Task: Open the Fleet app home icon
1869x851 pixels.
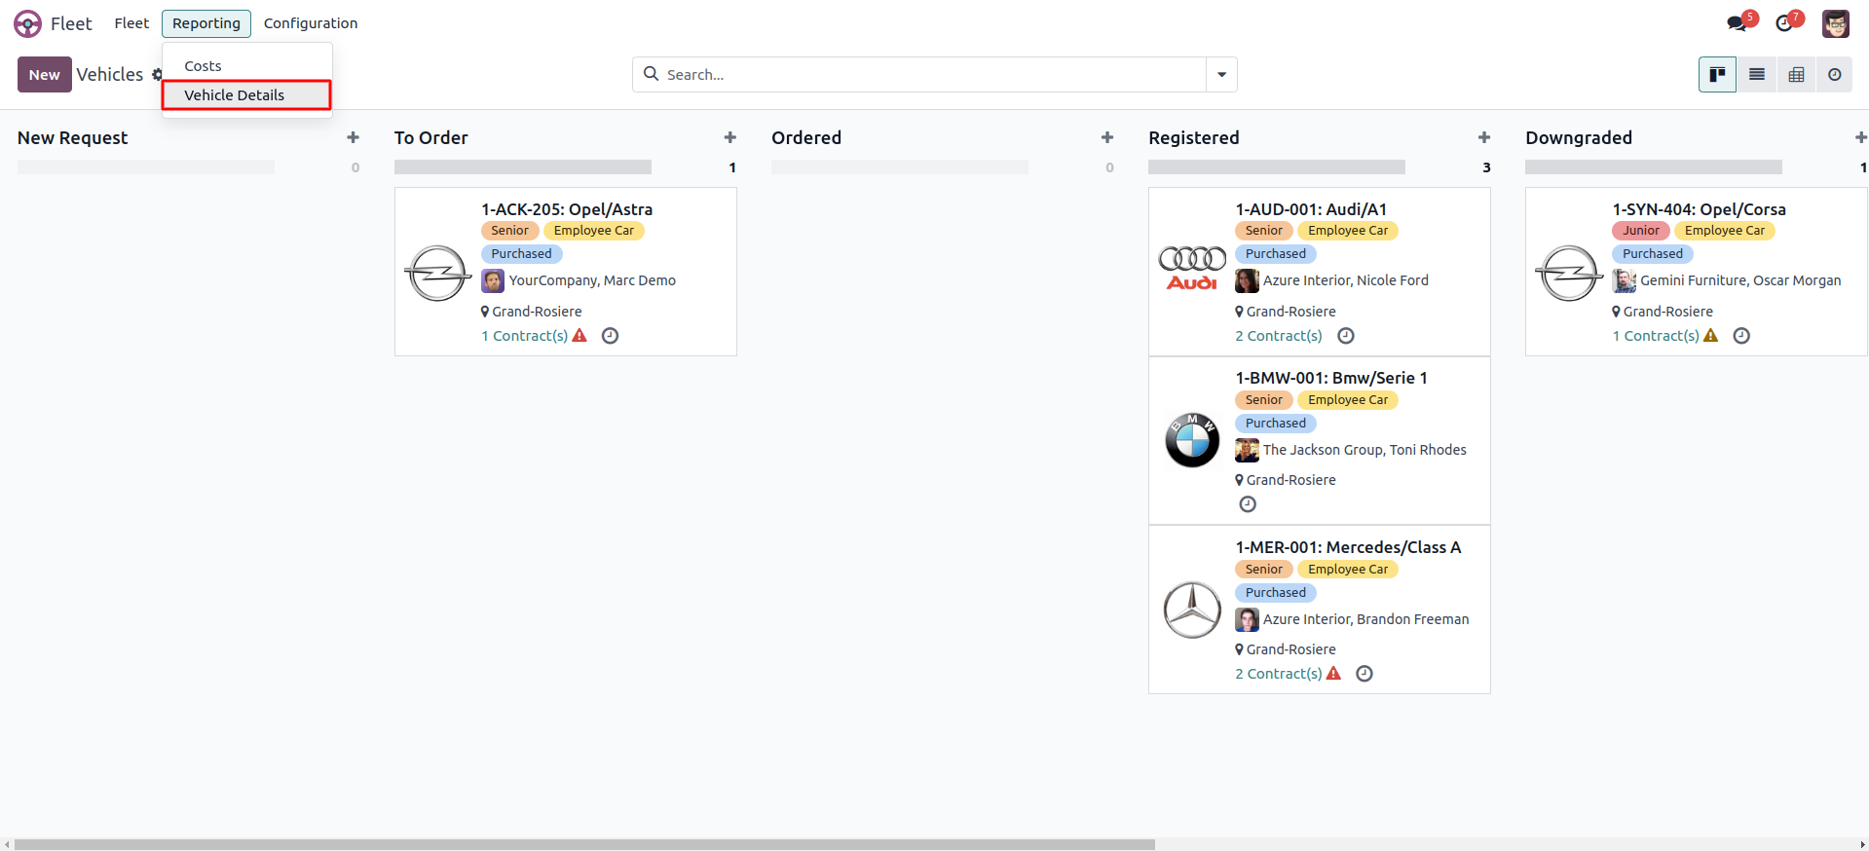Action: (x=28, y=23)
